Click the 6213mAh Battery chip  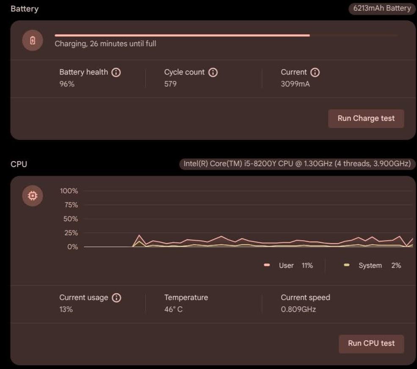(x=382, y=8)
